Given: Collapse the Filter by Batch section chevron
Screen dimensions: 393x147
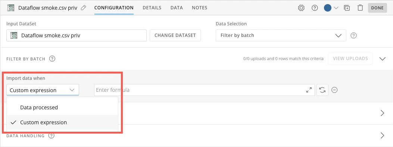Looking at the screenshot, I should point(382,59).
